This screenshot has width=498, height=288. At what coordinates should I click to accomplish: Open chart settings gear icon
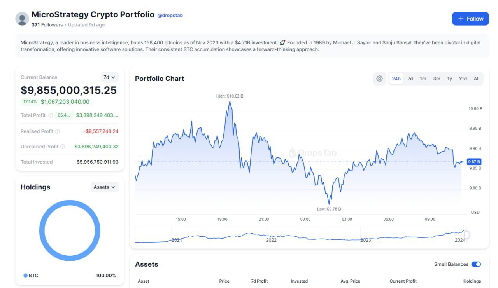[x=379, y=79]
